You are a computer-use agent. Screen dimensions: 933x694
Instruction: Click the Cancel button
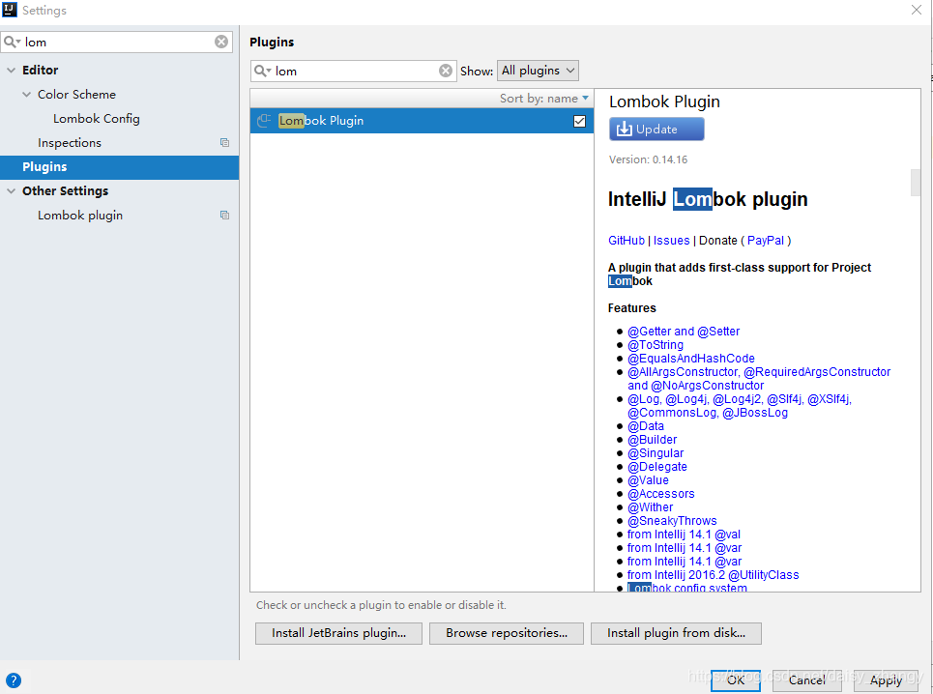pos(807,680)
